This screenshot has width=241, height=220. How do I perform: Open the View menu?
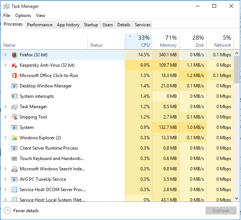[x=40, y=16]
